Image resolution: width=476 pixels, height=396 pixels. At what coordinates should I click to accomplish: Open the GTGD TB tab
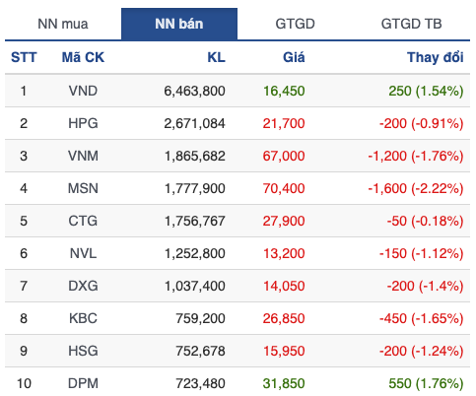coord(411,24)
